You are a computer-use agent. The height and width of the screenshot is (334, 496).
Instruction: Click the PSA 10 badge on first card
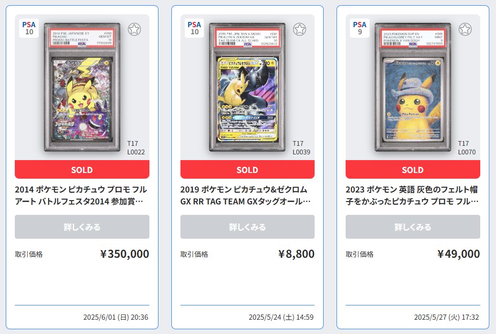click(29, 28)
